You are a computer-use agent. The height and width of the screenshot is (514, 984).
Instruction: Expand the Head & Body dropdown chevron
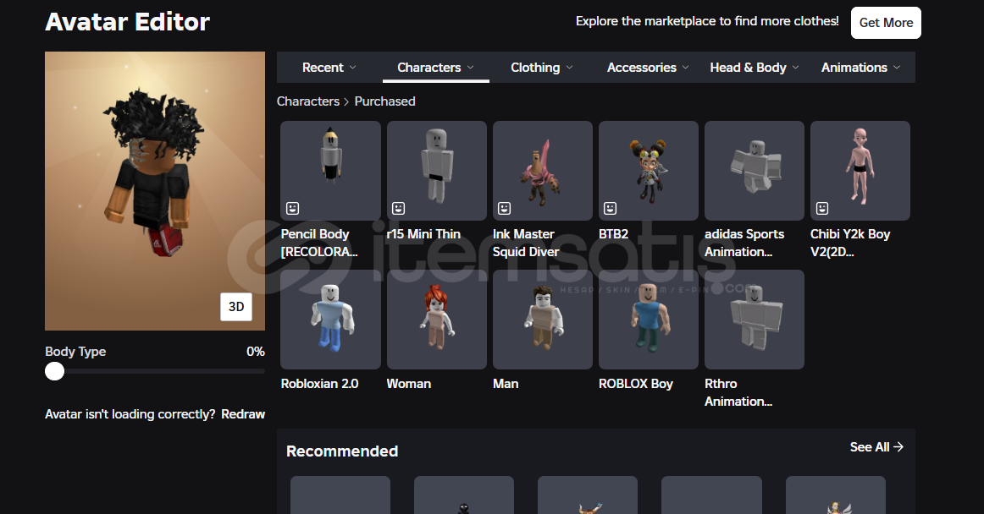coord(796,68)
